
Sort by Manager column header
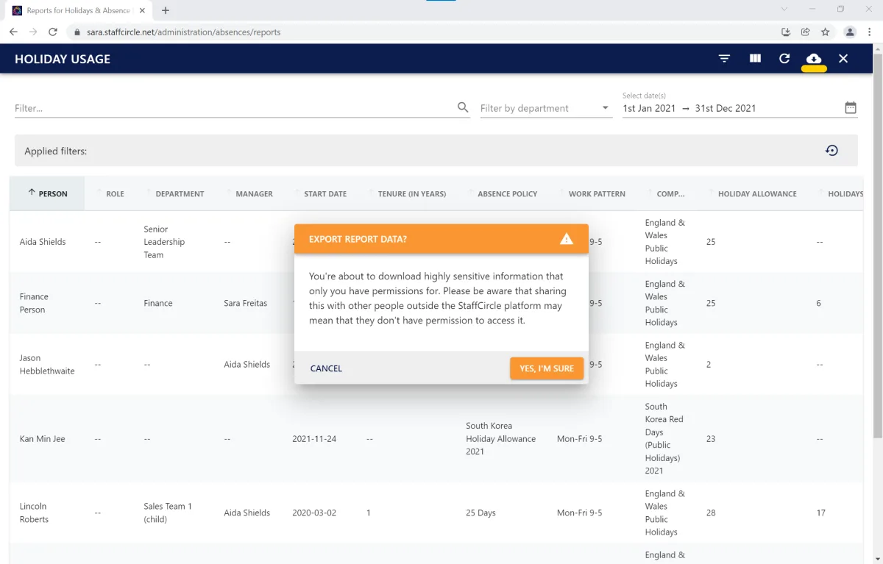pyautogui.click(x=254, y=194)
